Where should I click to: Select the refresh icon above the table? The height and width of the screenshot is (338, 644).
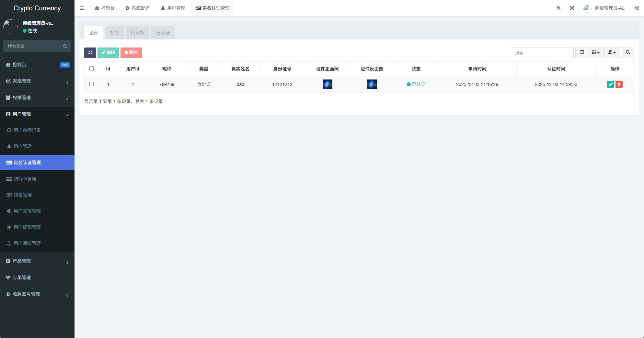click(x=90, y=53)
